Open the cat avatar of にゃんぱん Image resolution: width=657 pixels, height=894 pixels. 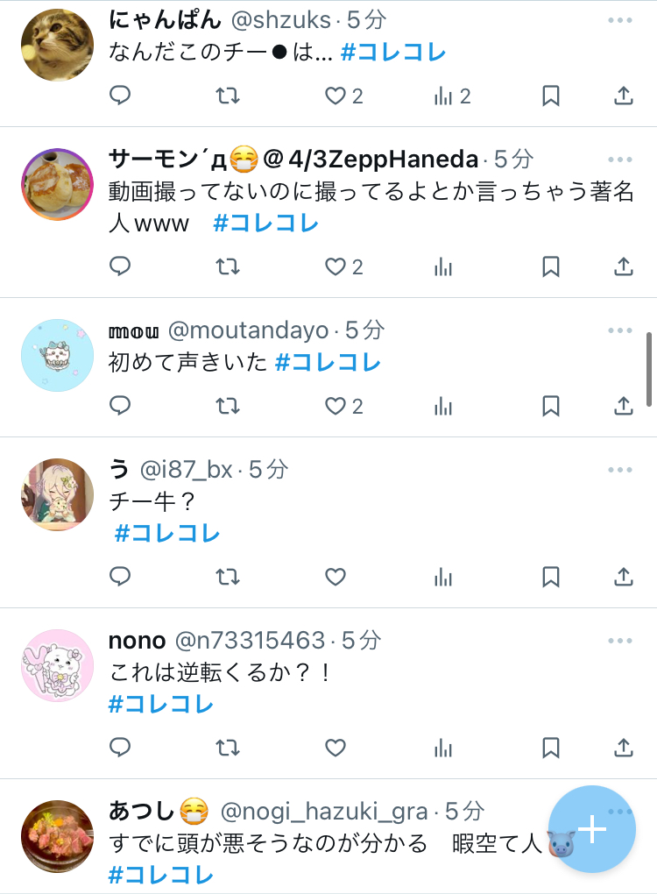(x=57, y=45)
